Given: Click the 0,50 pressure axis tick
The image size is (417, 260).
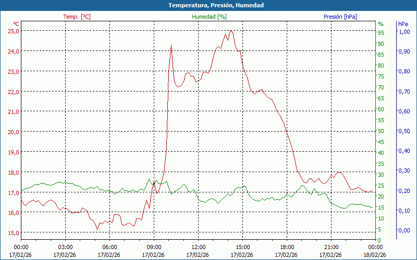Looking at the screenshot, I should click(x=404, y=131).
